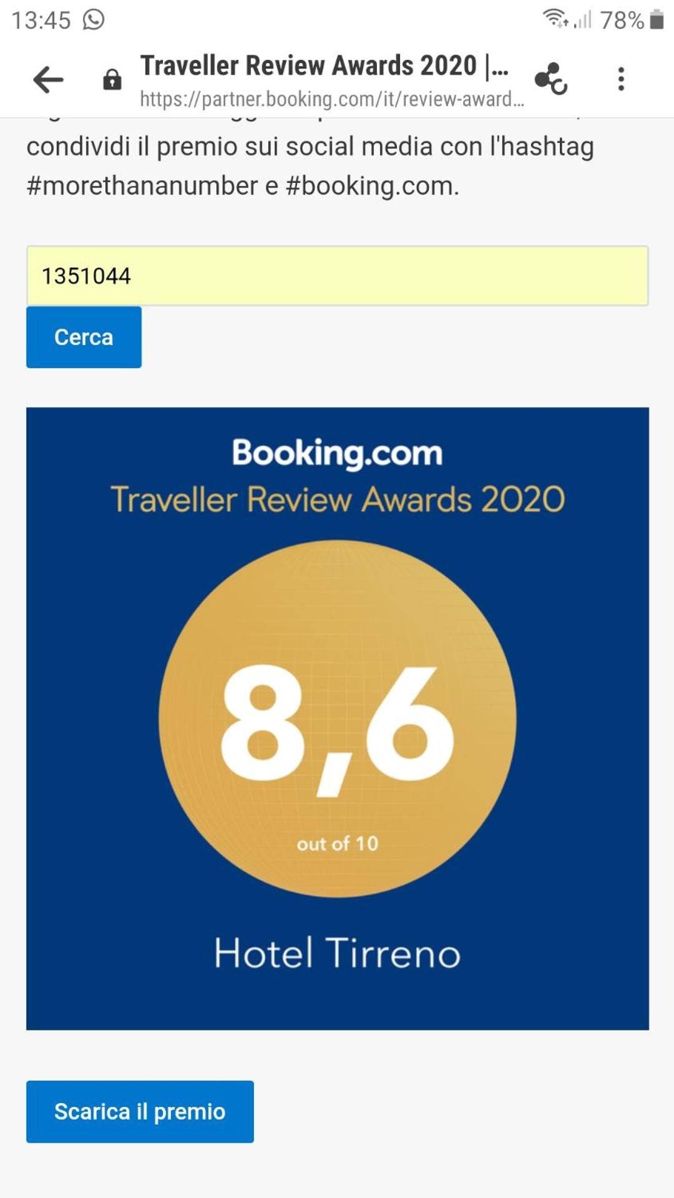
Task: Tap the gold Traveller Review Awards 2020 heading
Action: 337,499
